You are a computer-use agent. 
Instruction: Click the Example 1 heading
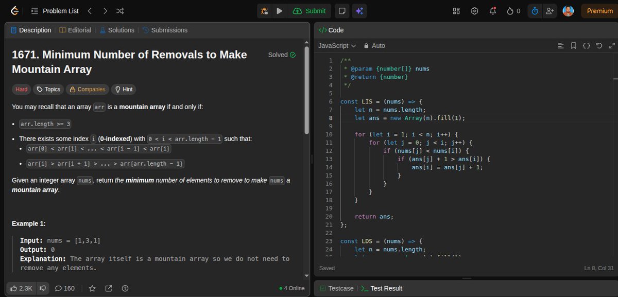28,224
